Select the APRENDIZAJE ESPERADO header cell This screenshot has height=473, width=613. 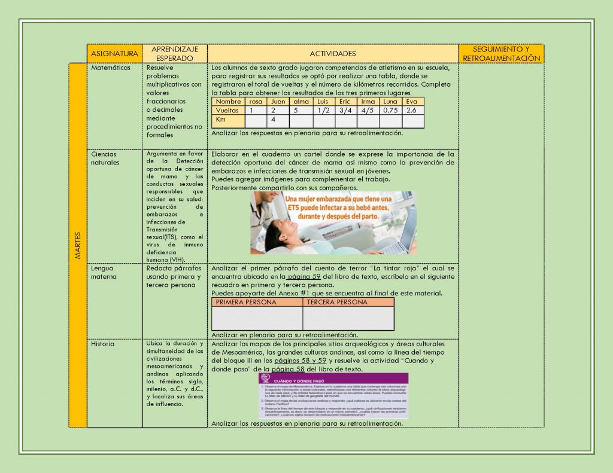[175, 53]
